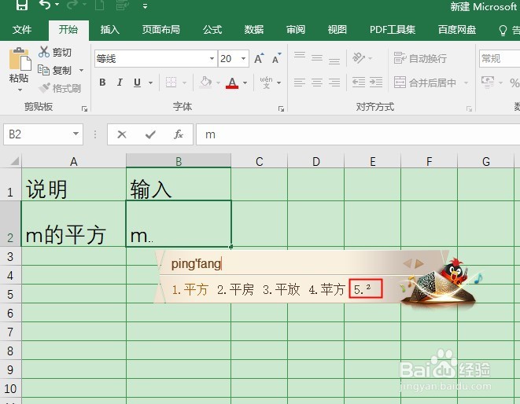The image size is (520, 404).
Task: Open the 百度网盘 tab
Action: pyautogui.click(x=457, y=30)
